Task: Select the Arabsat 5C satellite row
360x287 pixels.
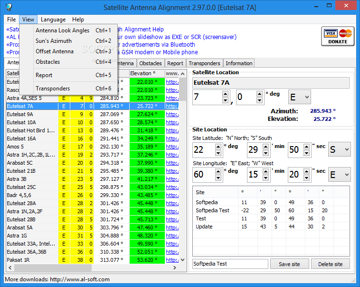Action: (92, 163)
